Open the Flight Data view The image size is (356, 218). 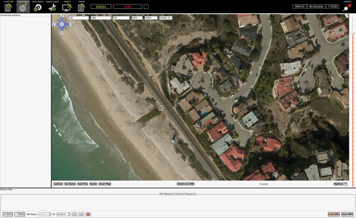click(x=8, y=7)
